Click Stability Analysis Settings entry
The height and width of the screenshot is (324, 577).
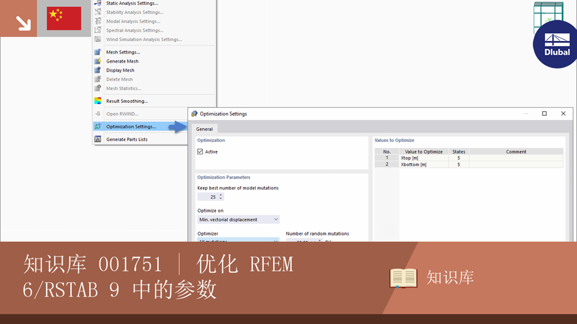click(x=135, y=12)
